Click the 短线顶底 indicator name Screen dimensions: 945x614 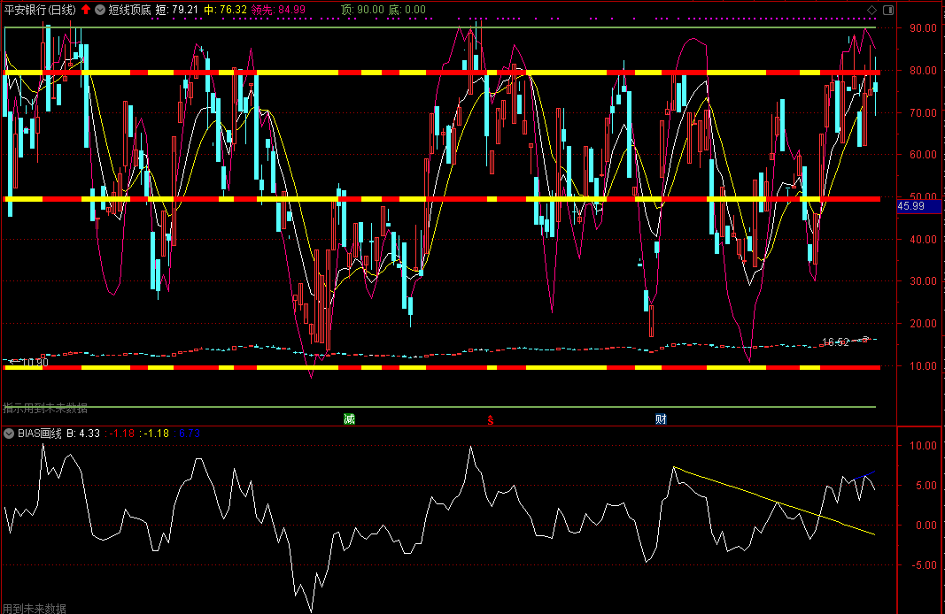click(129, 10)
